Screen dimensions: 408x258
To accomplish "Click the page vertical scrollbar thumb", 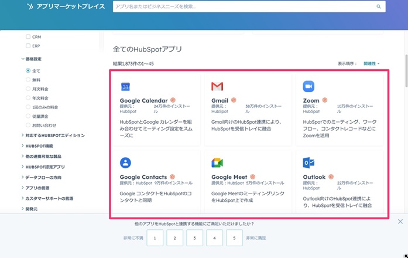I will click(x=406, y=70).
